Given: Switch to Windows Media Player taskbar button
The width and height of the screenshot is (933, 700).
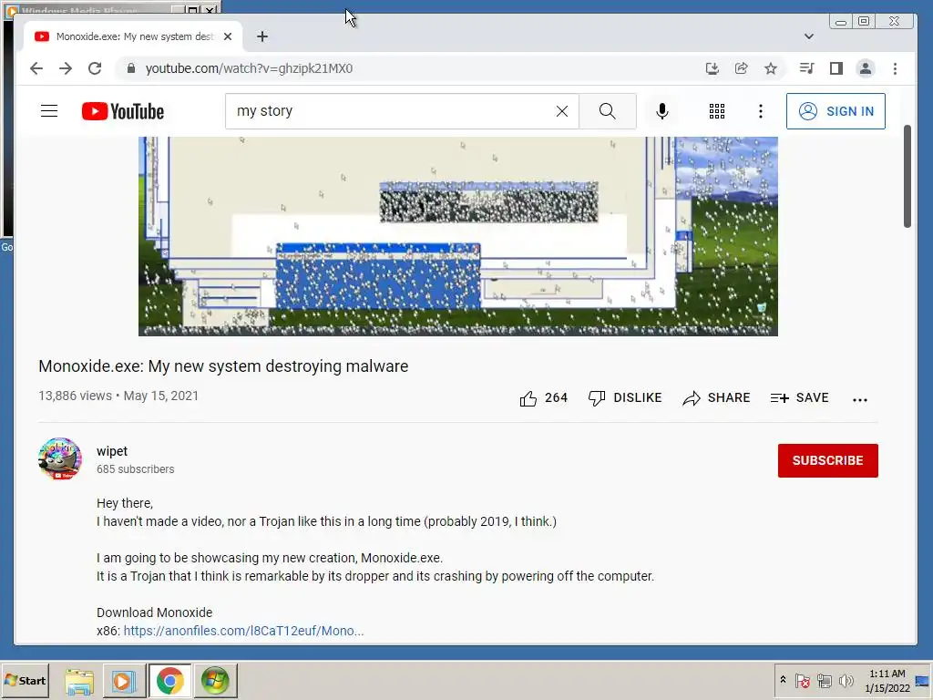Looking at the screenshot, I should [x=124, y=680].
